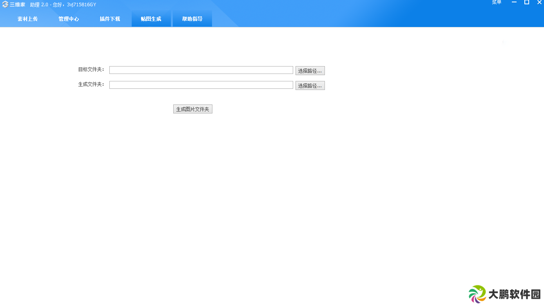Image resolution: width=544 pixels, height=304 pixels.
Task: Choose path for 目标文件夹
Action: coord(310,71)
